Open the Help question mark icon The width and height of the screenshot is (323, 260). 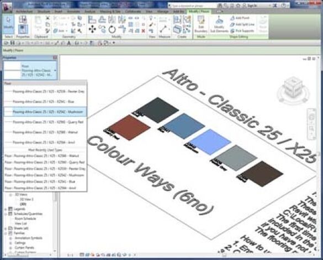284,6
